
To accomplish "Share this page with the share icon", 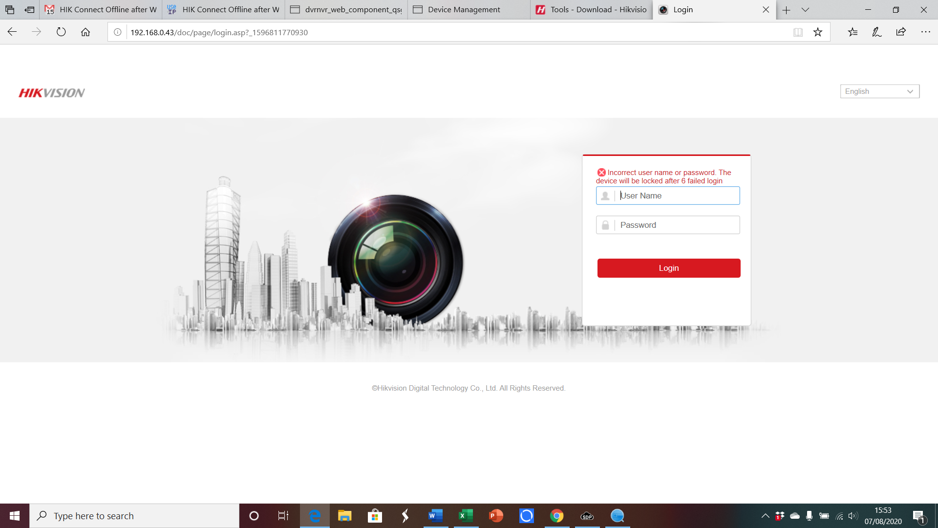I will point(901,32).
